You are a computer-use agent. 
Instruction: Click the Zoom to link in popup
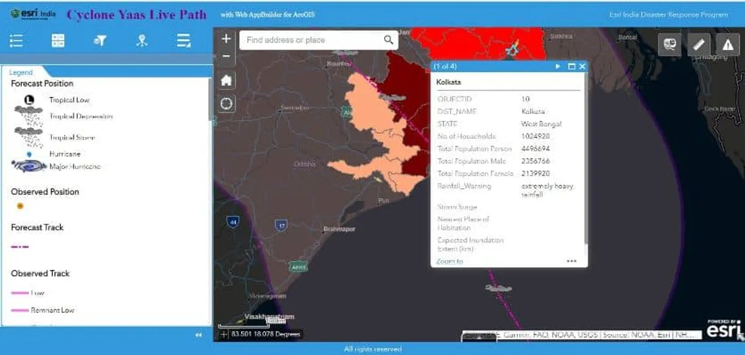pos(450,261)
